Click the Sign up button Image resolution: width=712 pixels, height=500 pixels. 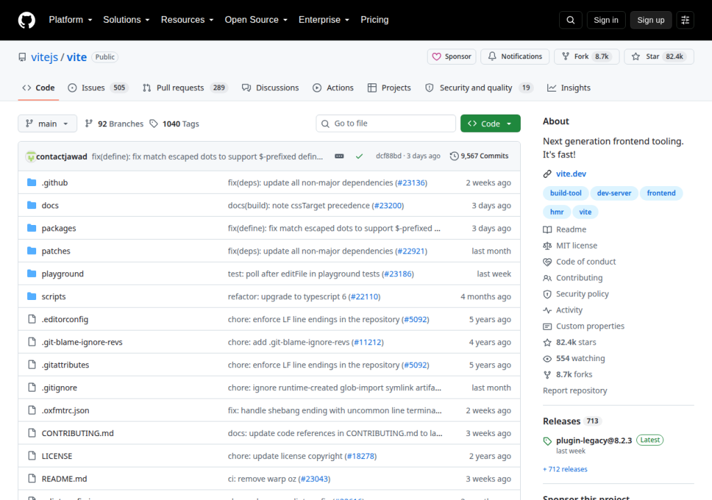[651, 20]
